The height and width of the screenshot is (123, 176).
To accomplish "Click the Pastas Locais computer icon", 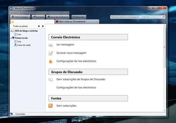I will [13, 38].
